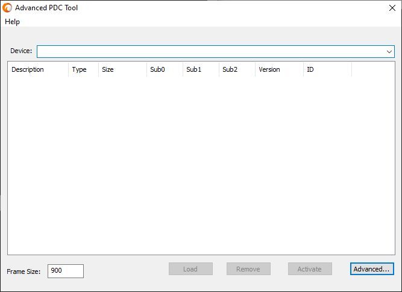Screen dimensions: 402x292
Task: Click the ID column header
Action: [327, 69]
